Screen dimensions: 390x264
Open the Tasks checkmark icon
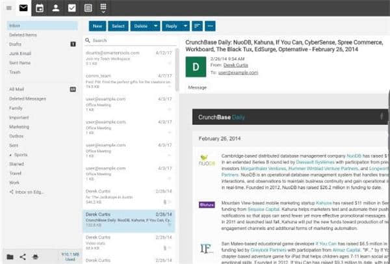click(72, 8)
